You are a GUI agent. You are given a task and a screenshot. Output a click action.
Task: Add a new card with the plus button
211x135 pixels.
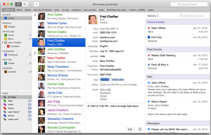click(36, 4)
